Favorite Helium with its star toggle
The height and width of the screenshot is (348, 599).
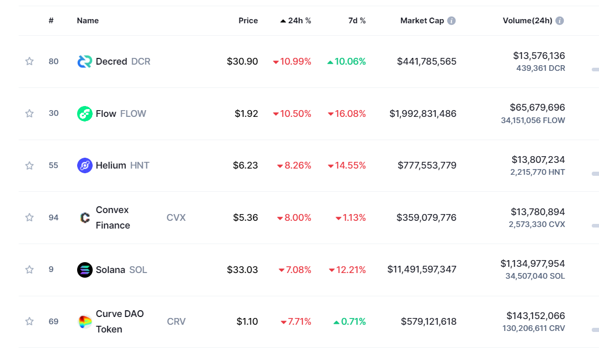click(x=30, y=165)
